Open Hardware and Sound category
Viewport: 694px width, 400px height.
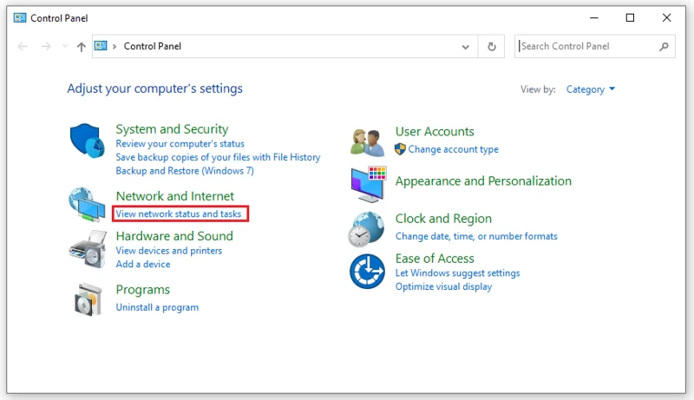pos(174,236)
